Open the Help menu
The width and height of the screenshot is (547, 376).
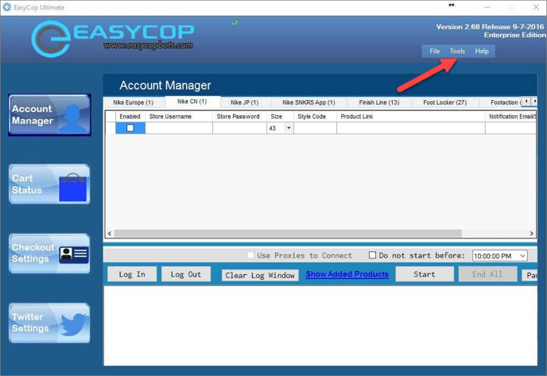tap(482, 51)
